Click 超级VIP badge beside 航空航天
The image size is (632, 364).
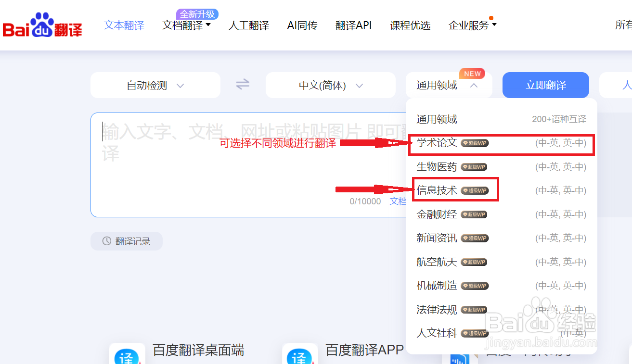(475, 262)
